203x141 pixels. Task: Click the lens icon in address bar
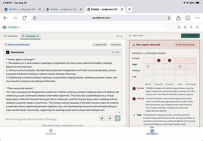(34, 18)
